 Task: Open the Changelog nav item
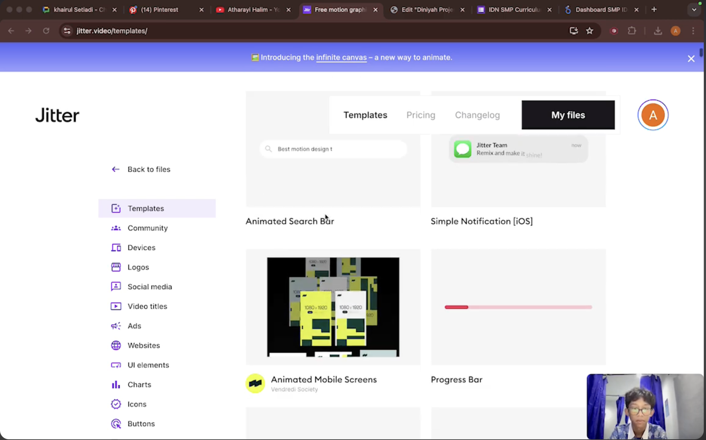point(477,115)
